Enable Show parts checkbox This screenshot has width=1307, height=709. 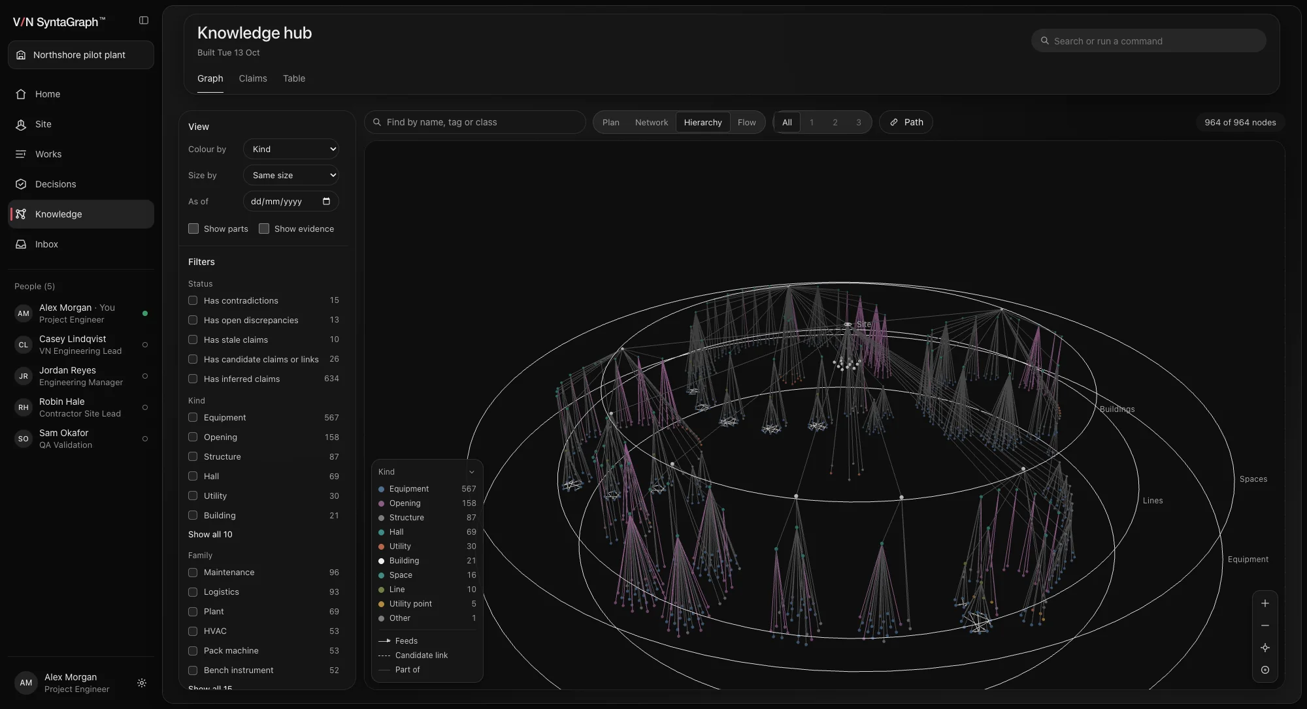pos(193,228)
